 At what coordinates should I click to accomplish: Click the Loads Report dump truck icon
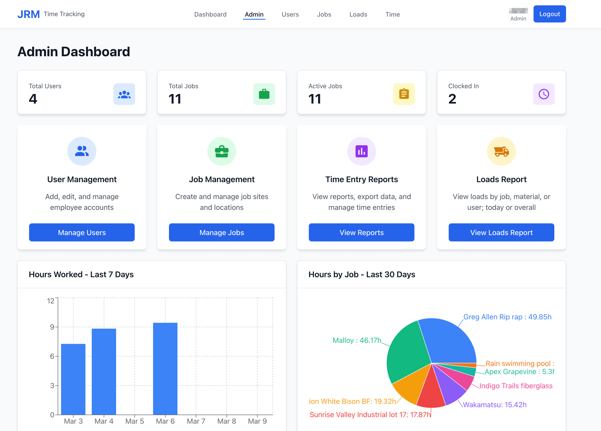click(x=501, y=151)
